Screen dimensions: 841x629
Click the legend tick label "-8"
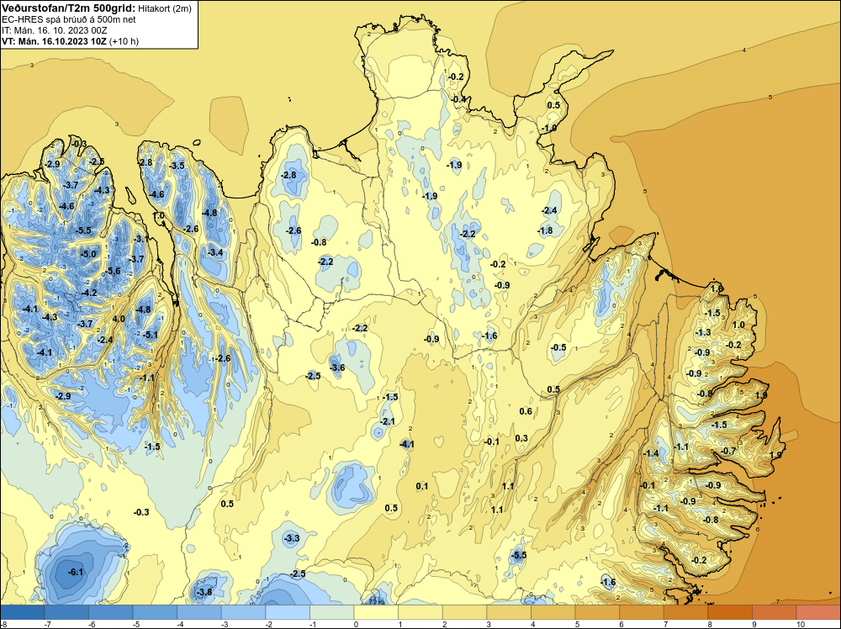(3, 624)
